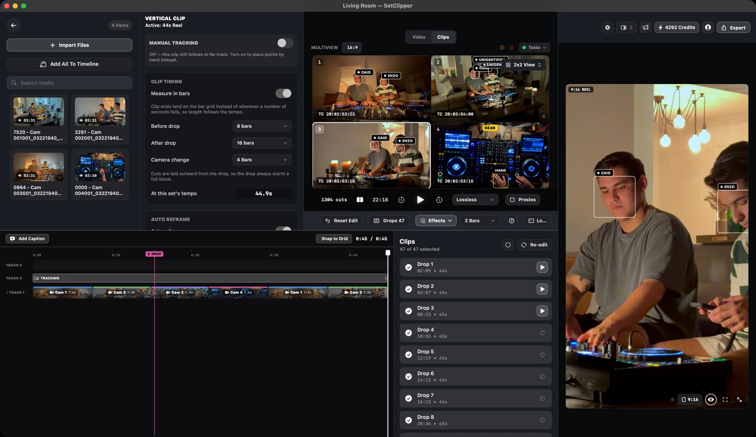Viewport: 756px width, 437px height.
Task: Open the 2x2 View layout dropdown
Action: 524,65
